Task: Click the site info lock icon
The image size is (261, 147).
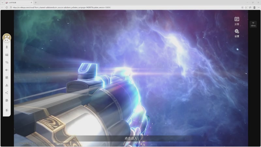Action: [11, 7]
